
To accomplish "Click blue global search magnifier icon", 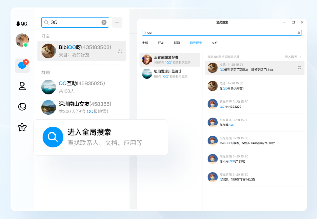I will tap(53, 137).
